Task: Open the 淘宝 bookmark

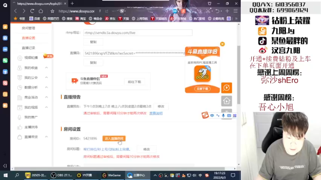Action: click(81, 18)
